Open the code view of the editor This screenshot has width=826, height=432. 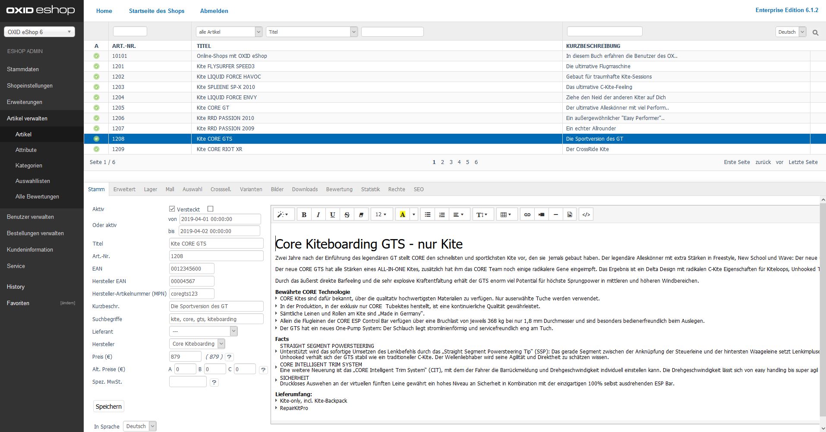point(586,214)
